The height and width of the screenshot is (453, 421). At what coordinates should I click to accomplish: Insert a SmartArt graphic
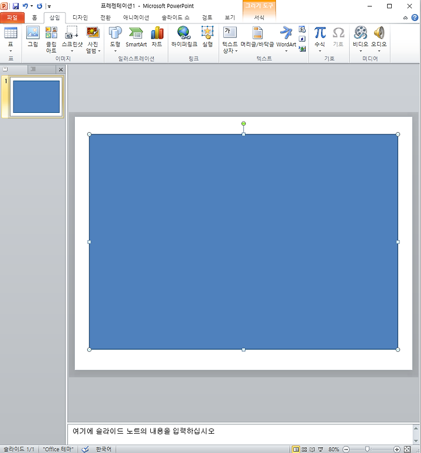tap(136, 33)
